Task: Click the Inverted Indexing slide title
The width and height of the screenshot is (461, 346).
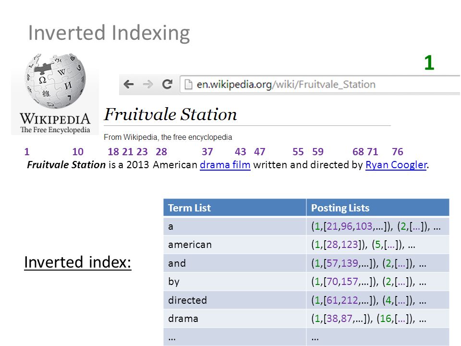Action: point(109,33)
